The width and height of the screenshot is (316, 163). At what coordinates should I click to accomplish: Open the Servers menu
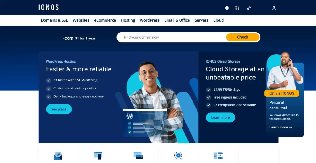[x=202, y=20]
